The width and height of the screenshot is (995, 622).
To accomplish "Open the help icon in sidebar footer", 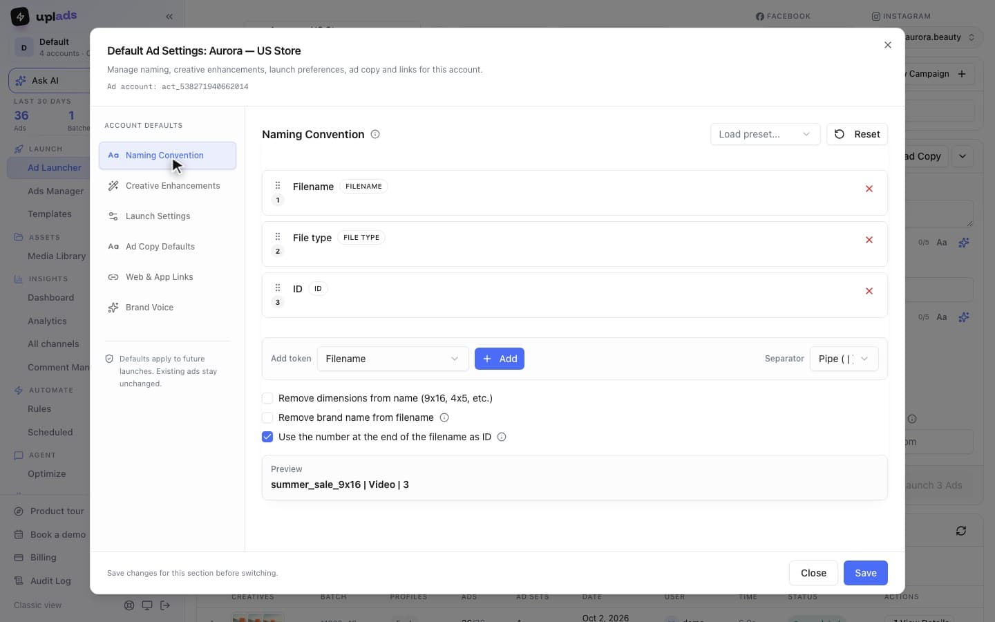I will (x=129, y=605).
